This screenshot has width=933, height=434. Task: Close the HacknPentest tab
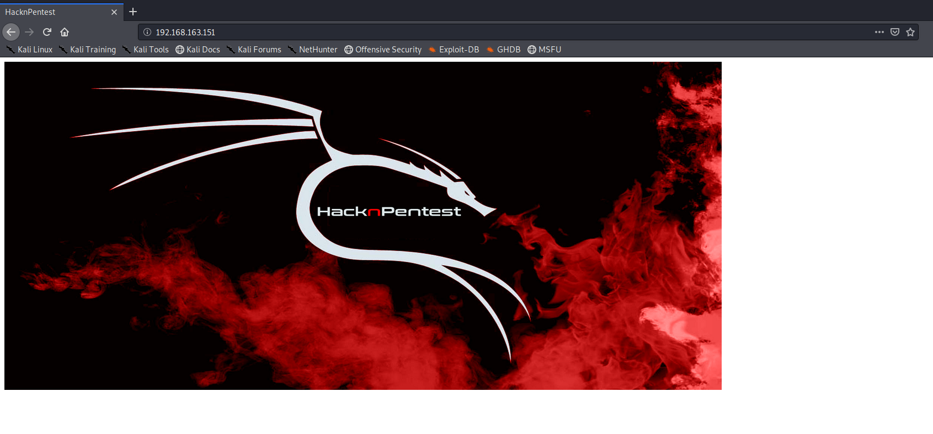[x=114, y=12]
